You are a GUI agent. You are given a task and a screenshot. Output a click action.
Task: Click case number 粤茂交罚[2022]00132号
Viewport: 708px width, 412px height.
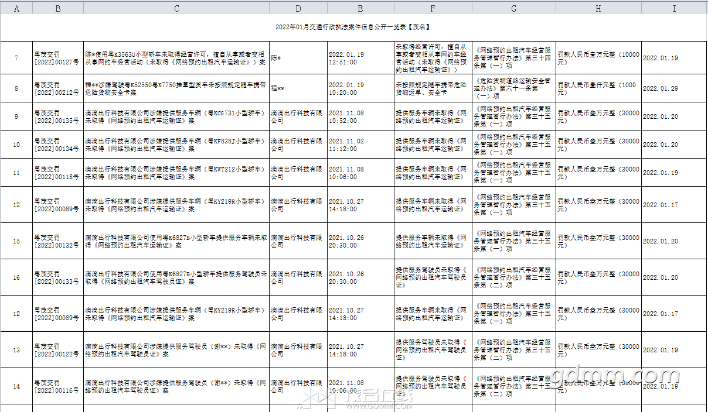pyautogui.click(x=58, y=241)
